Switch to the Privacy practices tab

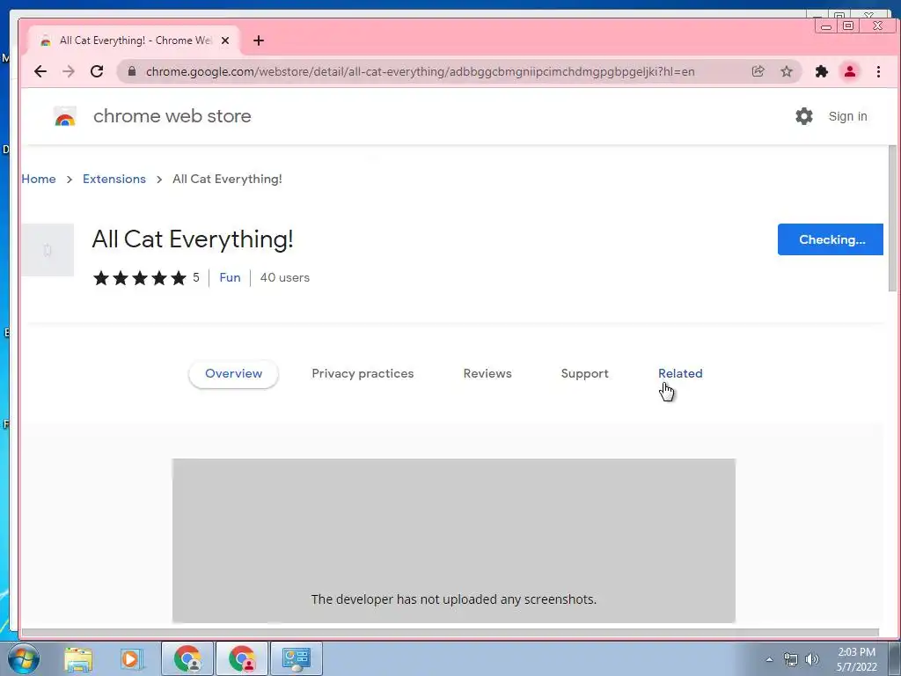point(363,373)
